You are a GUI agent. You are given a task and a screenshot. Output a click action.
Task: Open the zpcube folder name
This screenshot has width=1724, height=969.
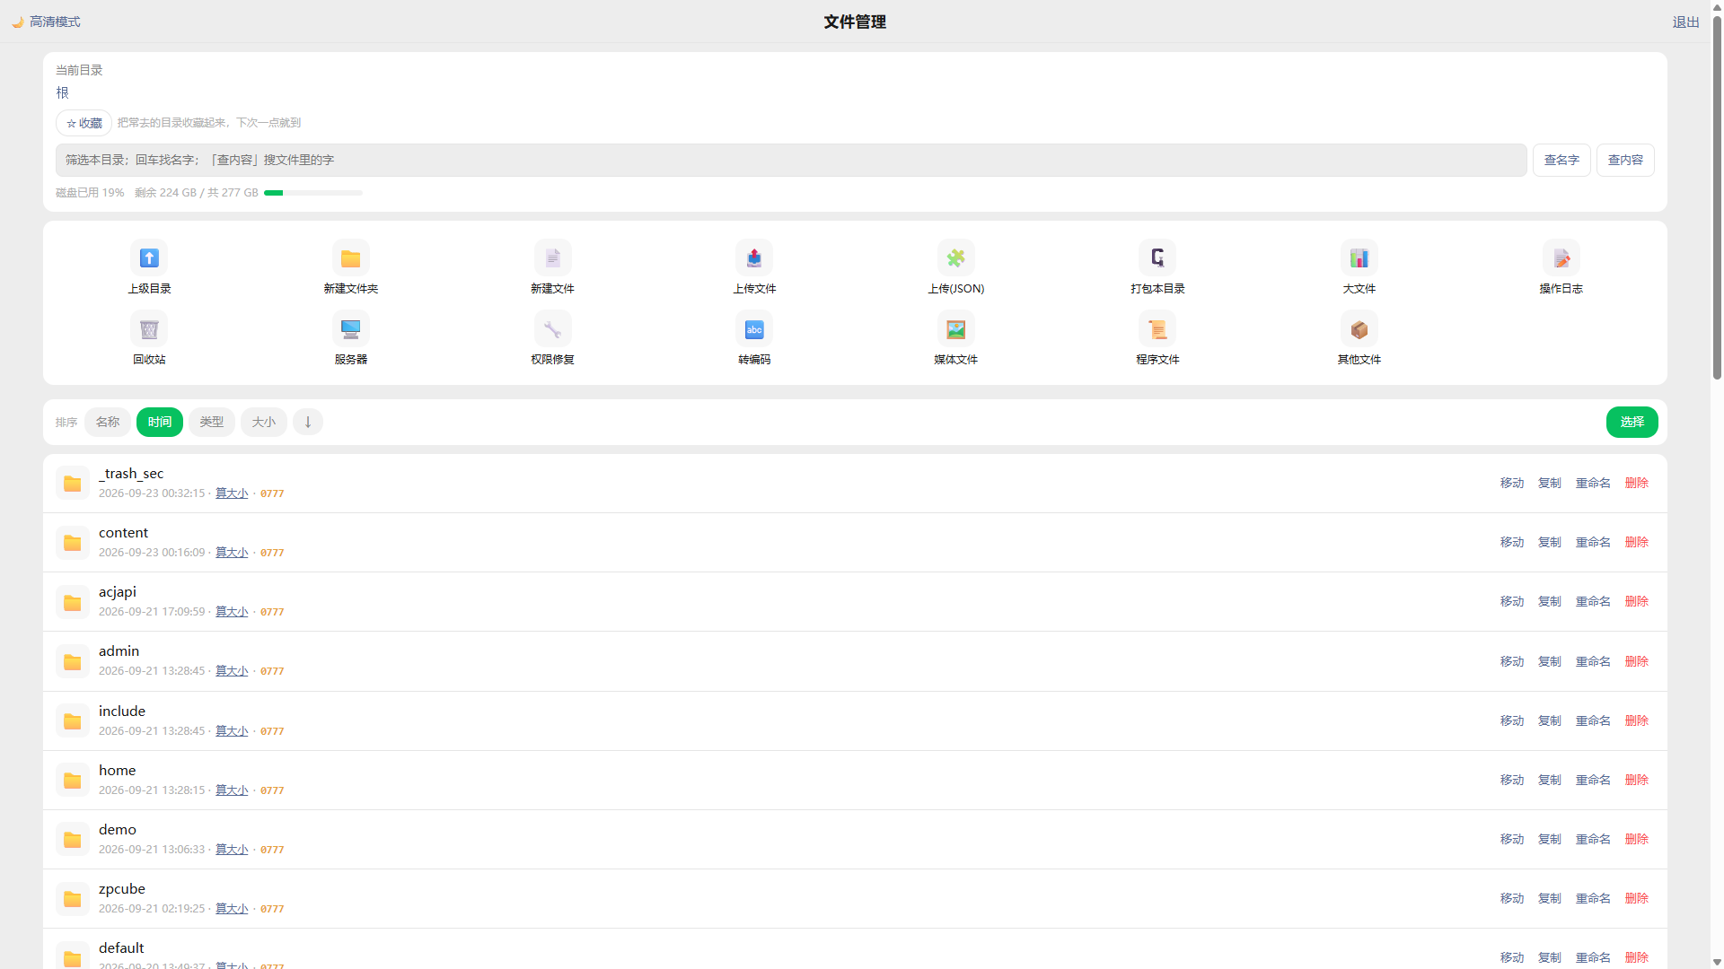122,888
